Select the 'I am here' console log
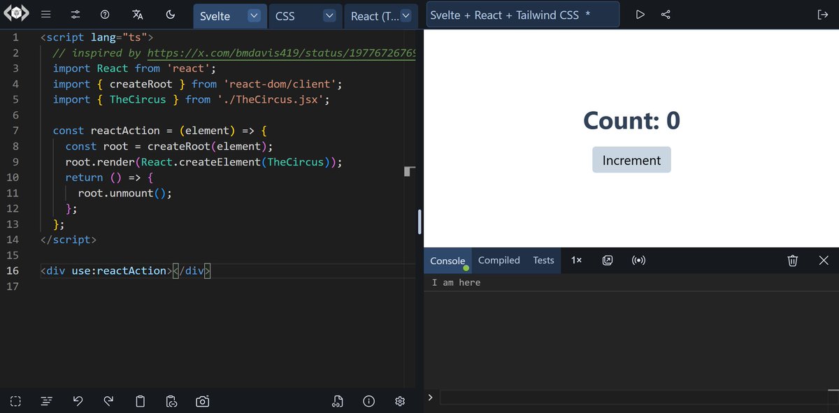 (x=456, y=282)
